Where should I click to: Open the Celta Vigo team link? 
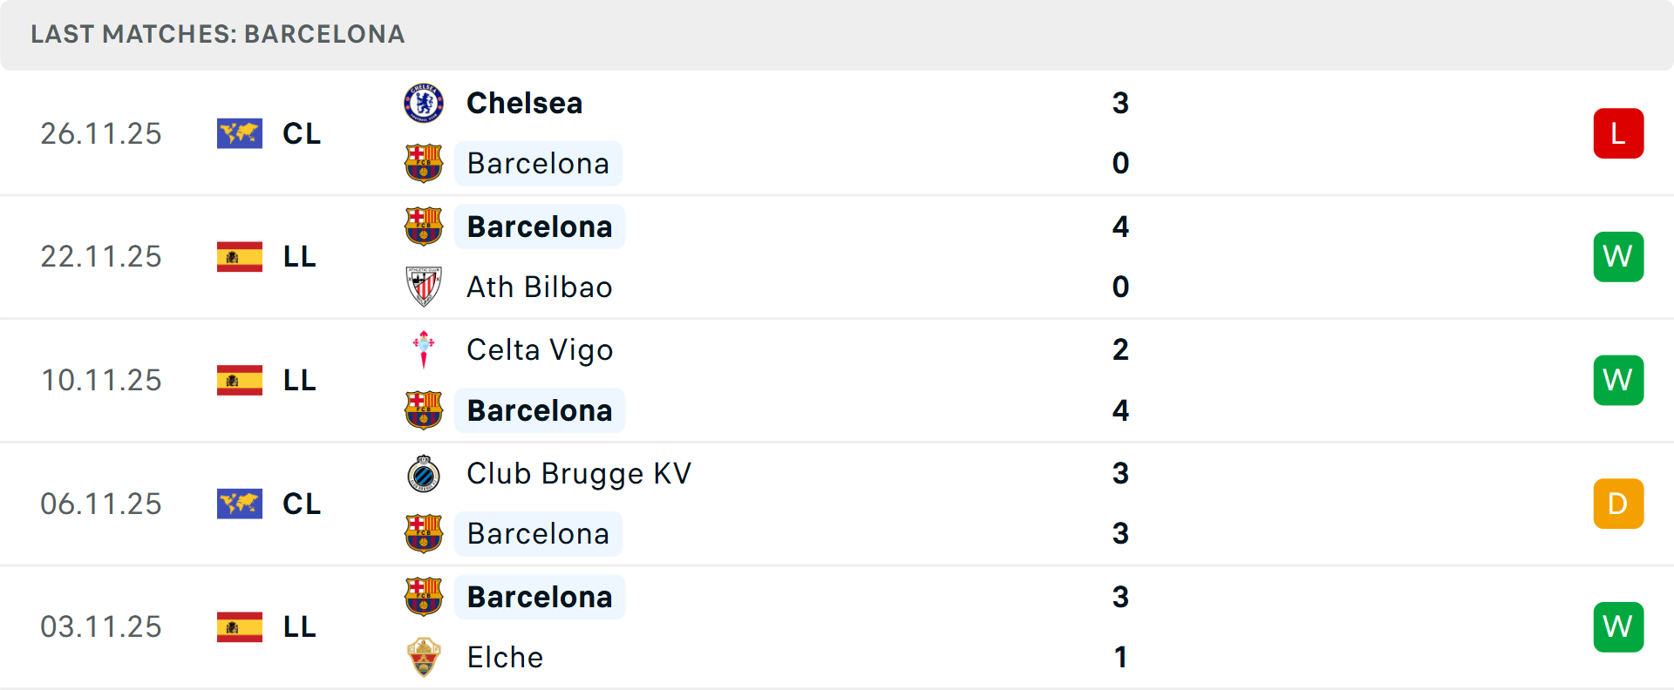(x=540, y=349)
